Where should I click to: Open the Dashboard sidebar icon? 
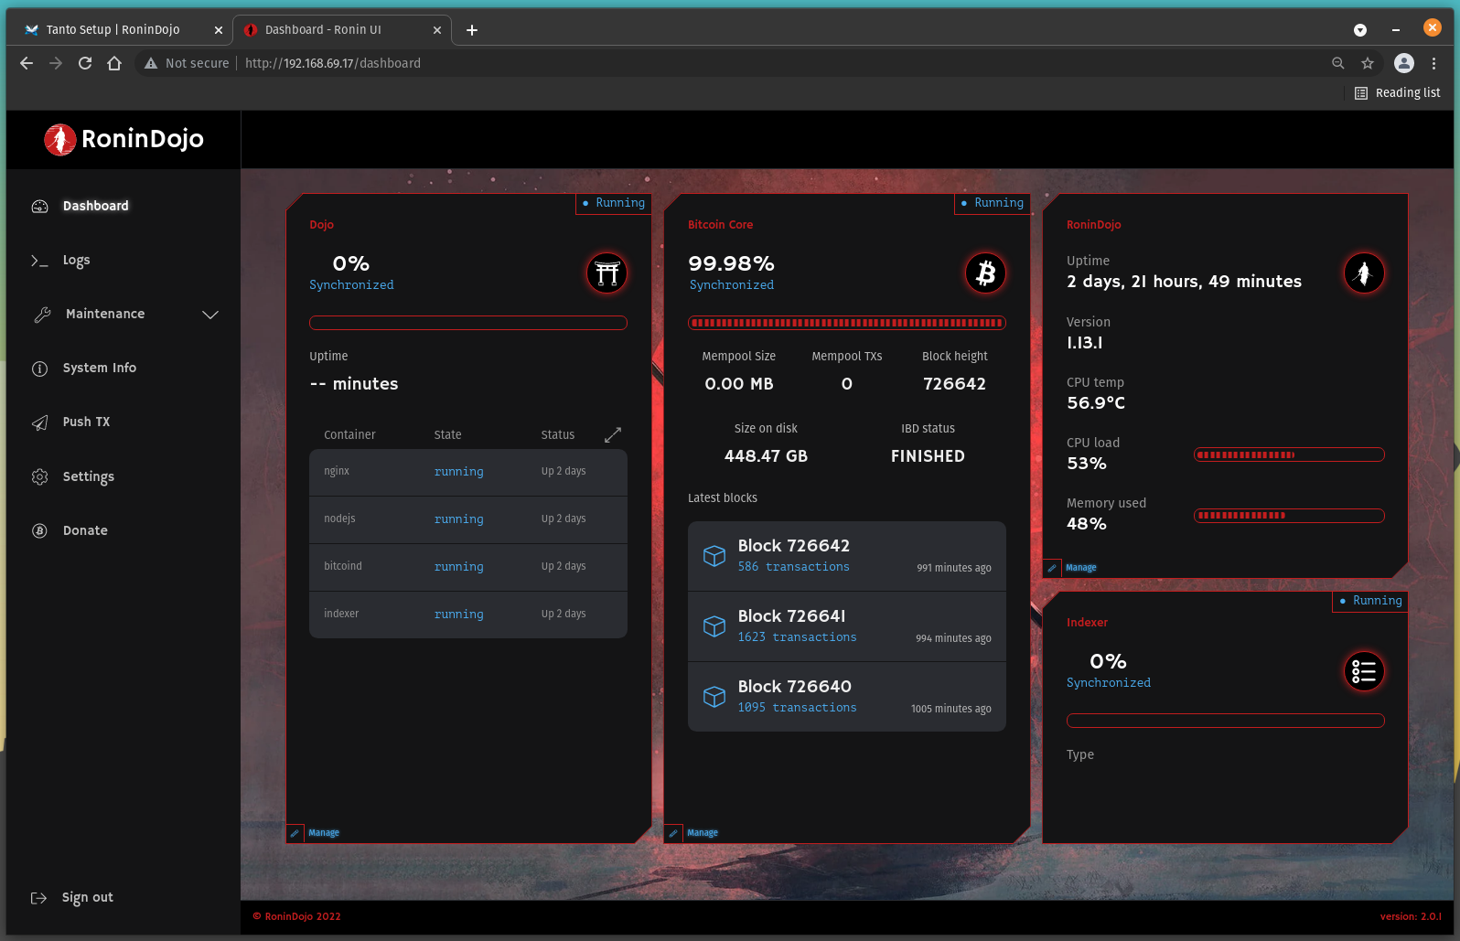40,207
